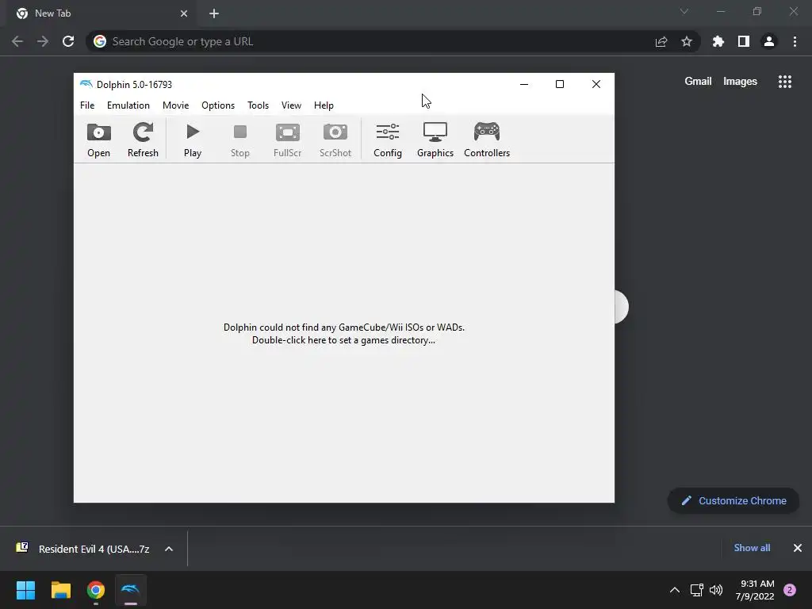Expand Resident Evil 4 download options arrow
Viewport: 812px width, 609px height.
point(169,549)
